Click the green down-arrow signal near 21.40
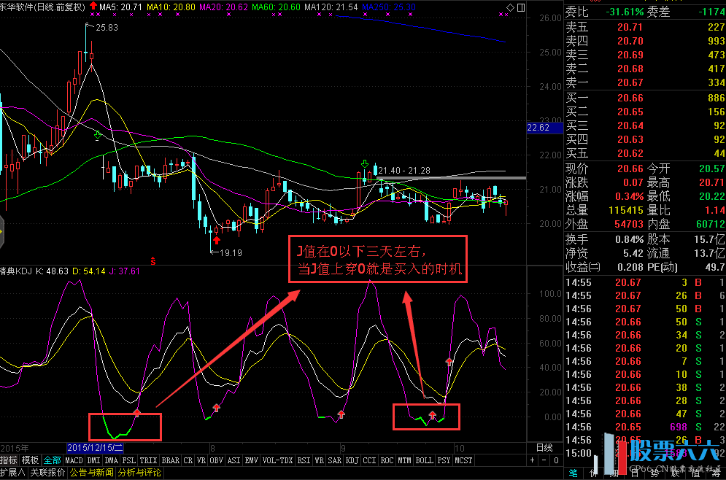Image resolution: width=726 pixels, height=480 pixels. pyautogui.click(x=364, y=166)
